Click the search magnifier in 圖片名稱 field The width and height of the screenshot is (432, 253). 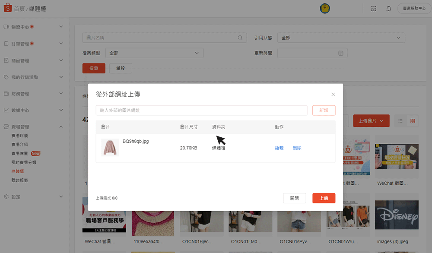[240, 38]
